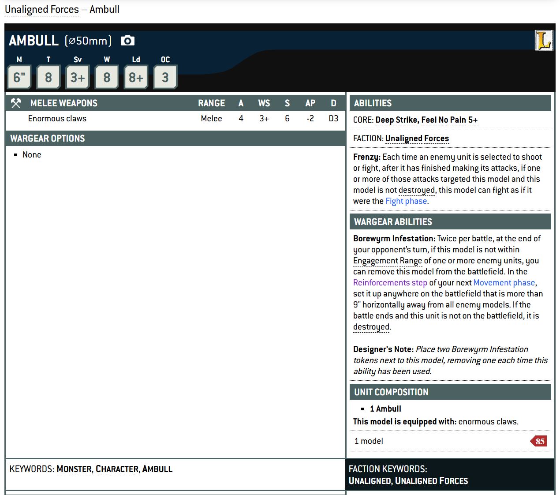Click the Frenzy ability name
Viewport: 560px width, 495px height.
pyautogui.click(x=367, y=157)
